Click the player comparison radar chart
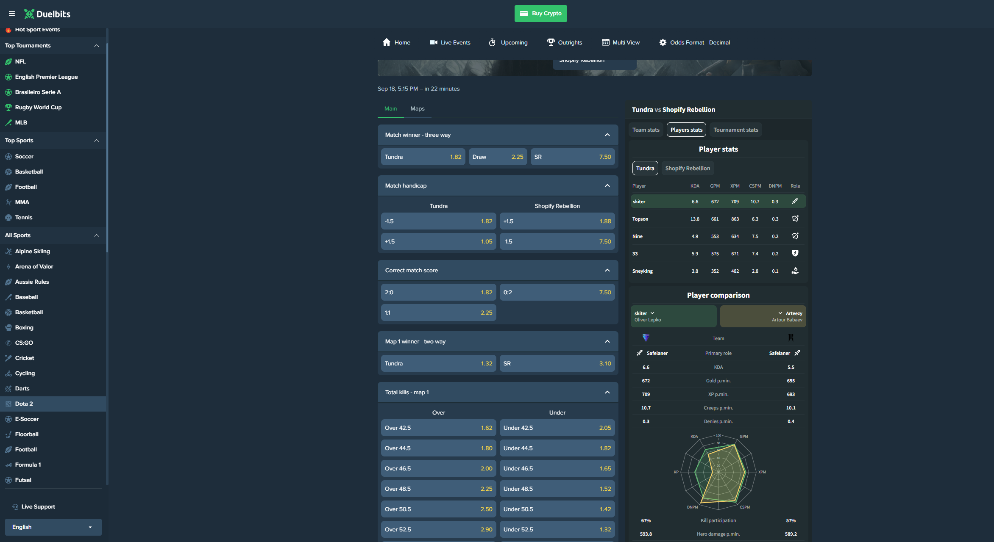994x542 pixels. (718, 472)
